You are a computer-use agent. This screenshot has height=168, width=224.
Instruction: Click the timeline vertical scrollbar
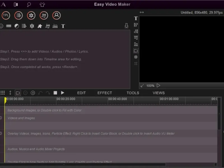[x=219, y=114]
